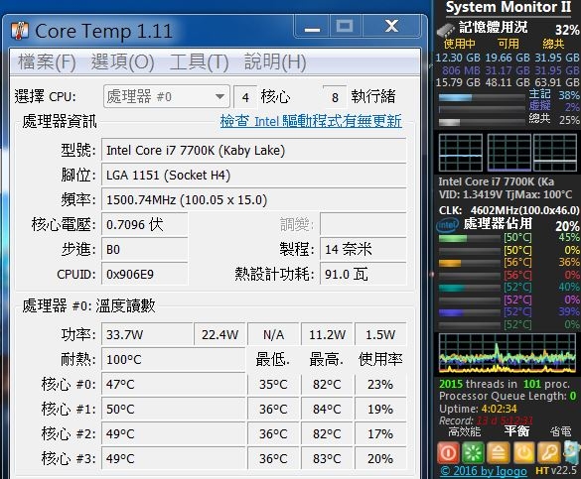Click 核心 #2 usage 17%

click(380, 433)
